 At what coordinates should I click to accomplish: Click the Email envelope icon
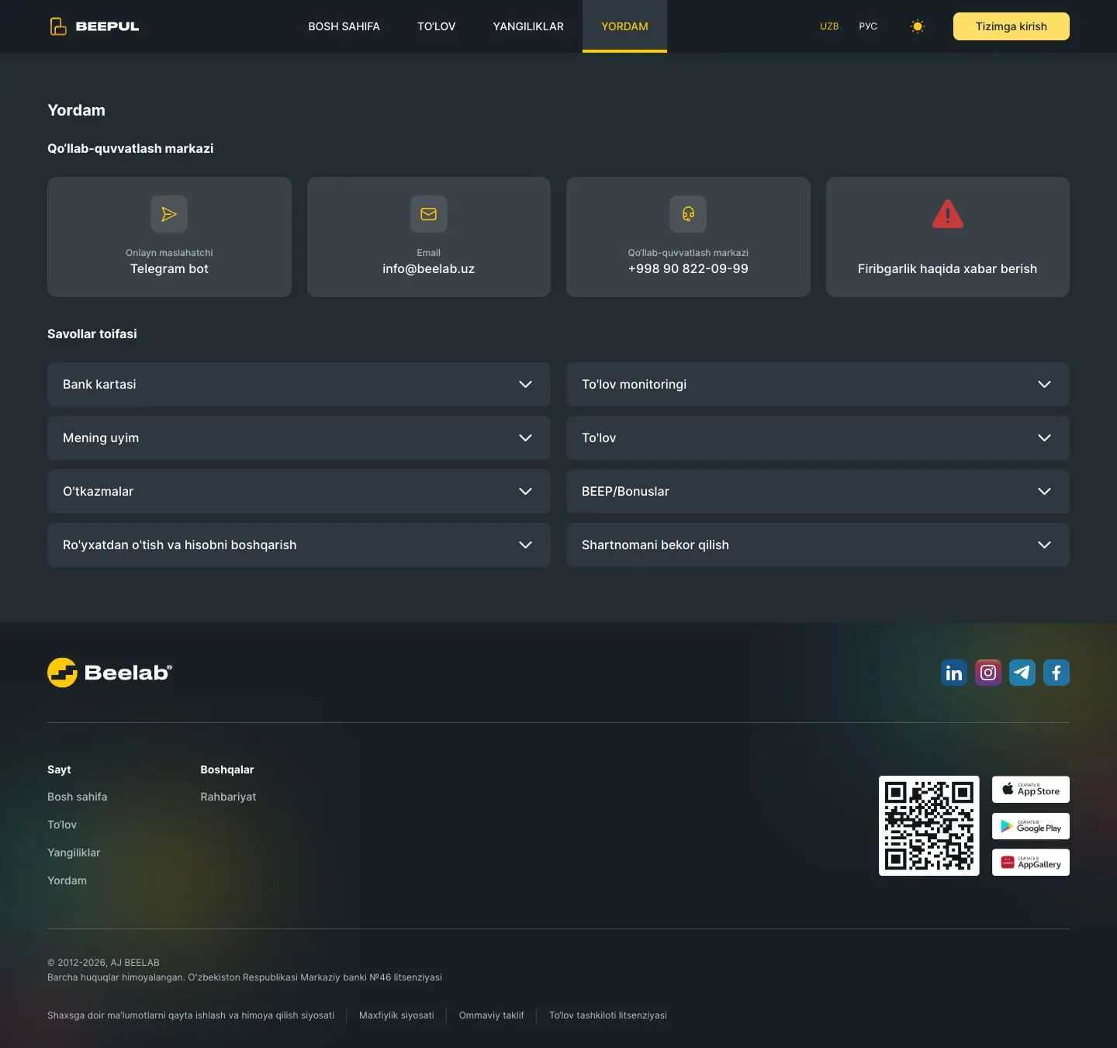(429, 214)
